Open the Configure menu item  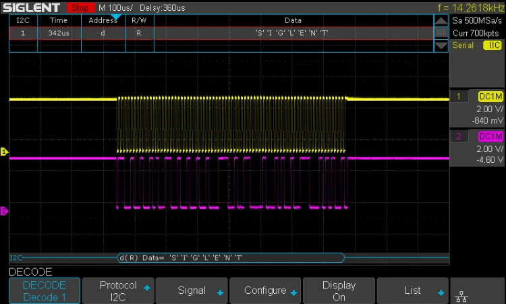[265, 290]
